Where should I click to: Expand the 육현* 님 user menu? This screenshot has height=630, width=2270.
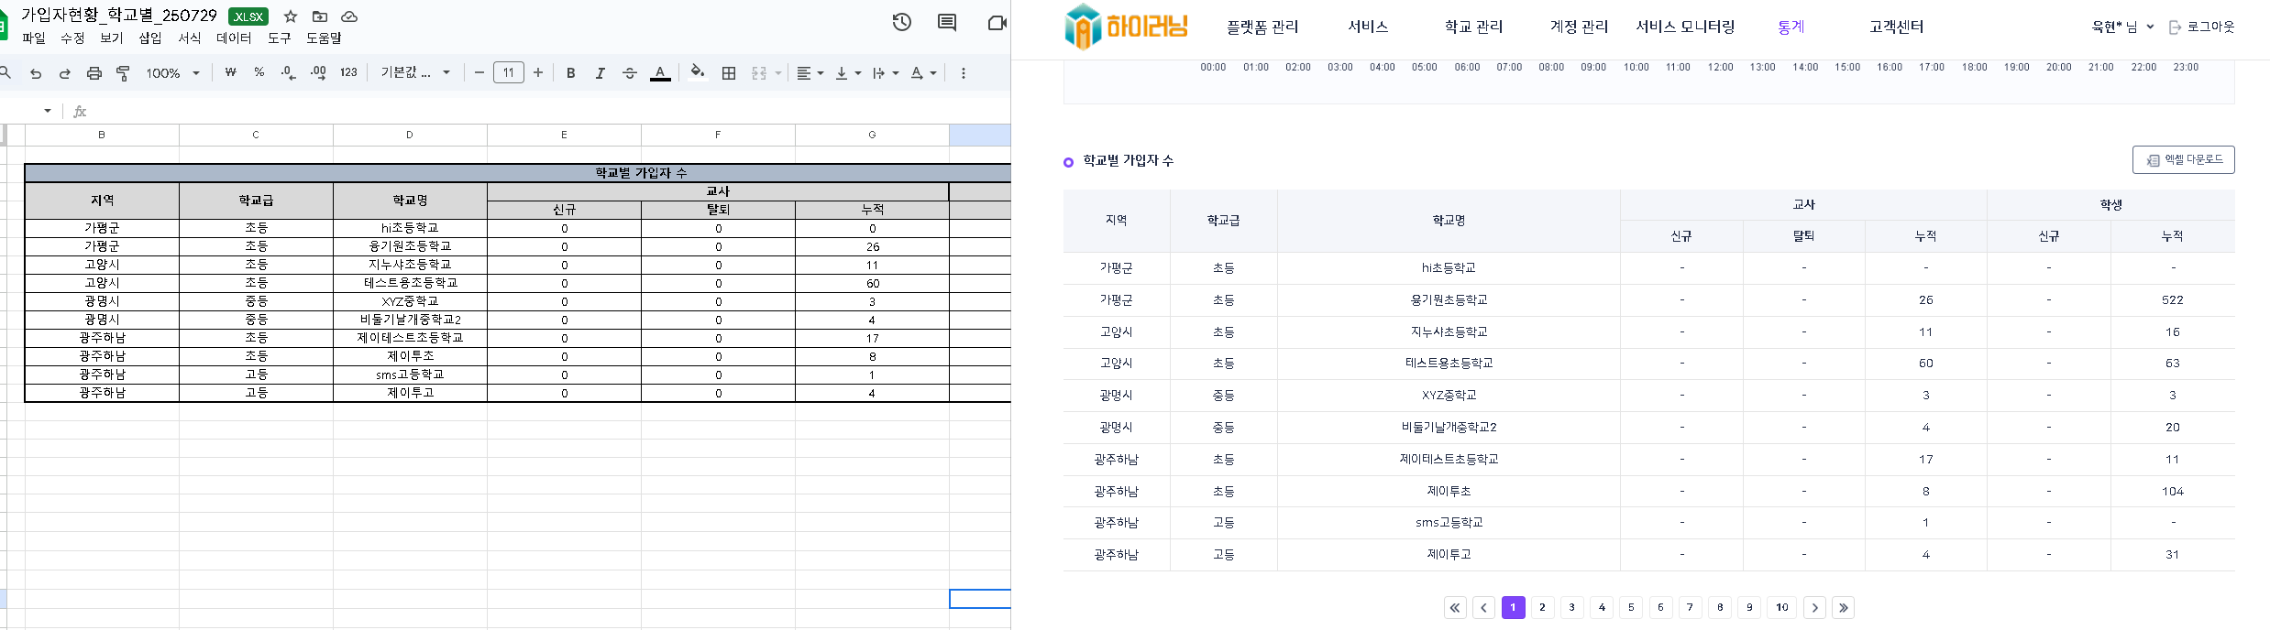pos(2122,27)
